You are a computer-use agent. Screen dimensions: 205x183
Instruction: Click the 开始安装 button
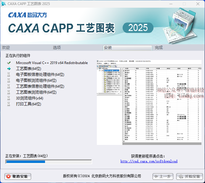(x=189, y=176)
